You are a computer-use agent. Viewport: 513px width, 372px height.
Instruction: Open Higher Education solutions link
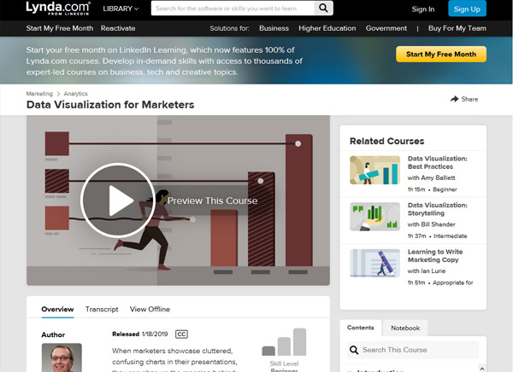[327, 28]
